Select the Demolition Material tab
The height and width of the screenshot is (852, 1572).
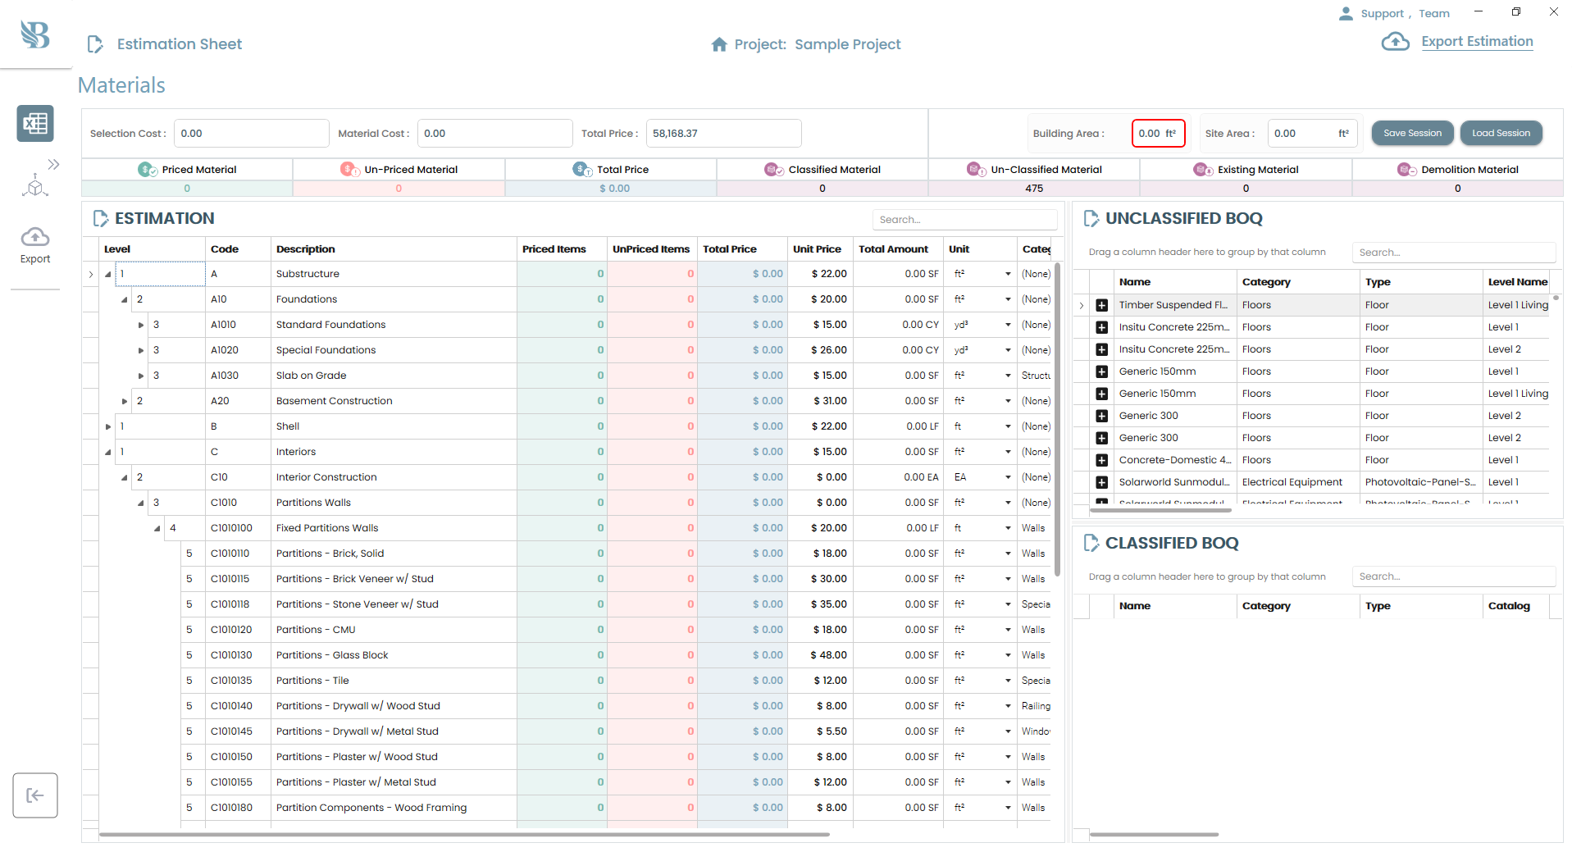pos(1458,170)
